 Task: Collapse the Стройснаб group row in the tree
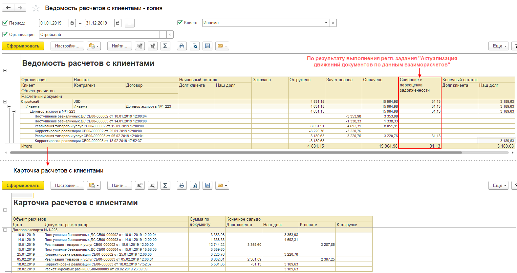(x=5, y=102)
